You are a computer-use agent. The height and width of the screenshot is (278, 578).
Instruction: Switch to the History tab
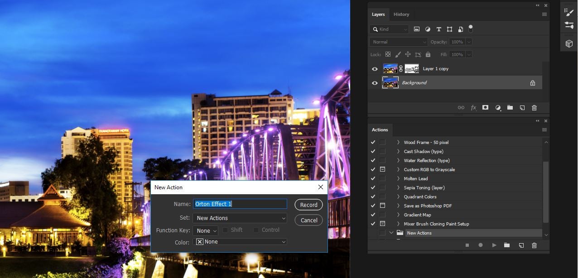(x=401, y=14)
